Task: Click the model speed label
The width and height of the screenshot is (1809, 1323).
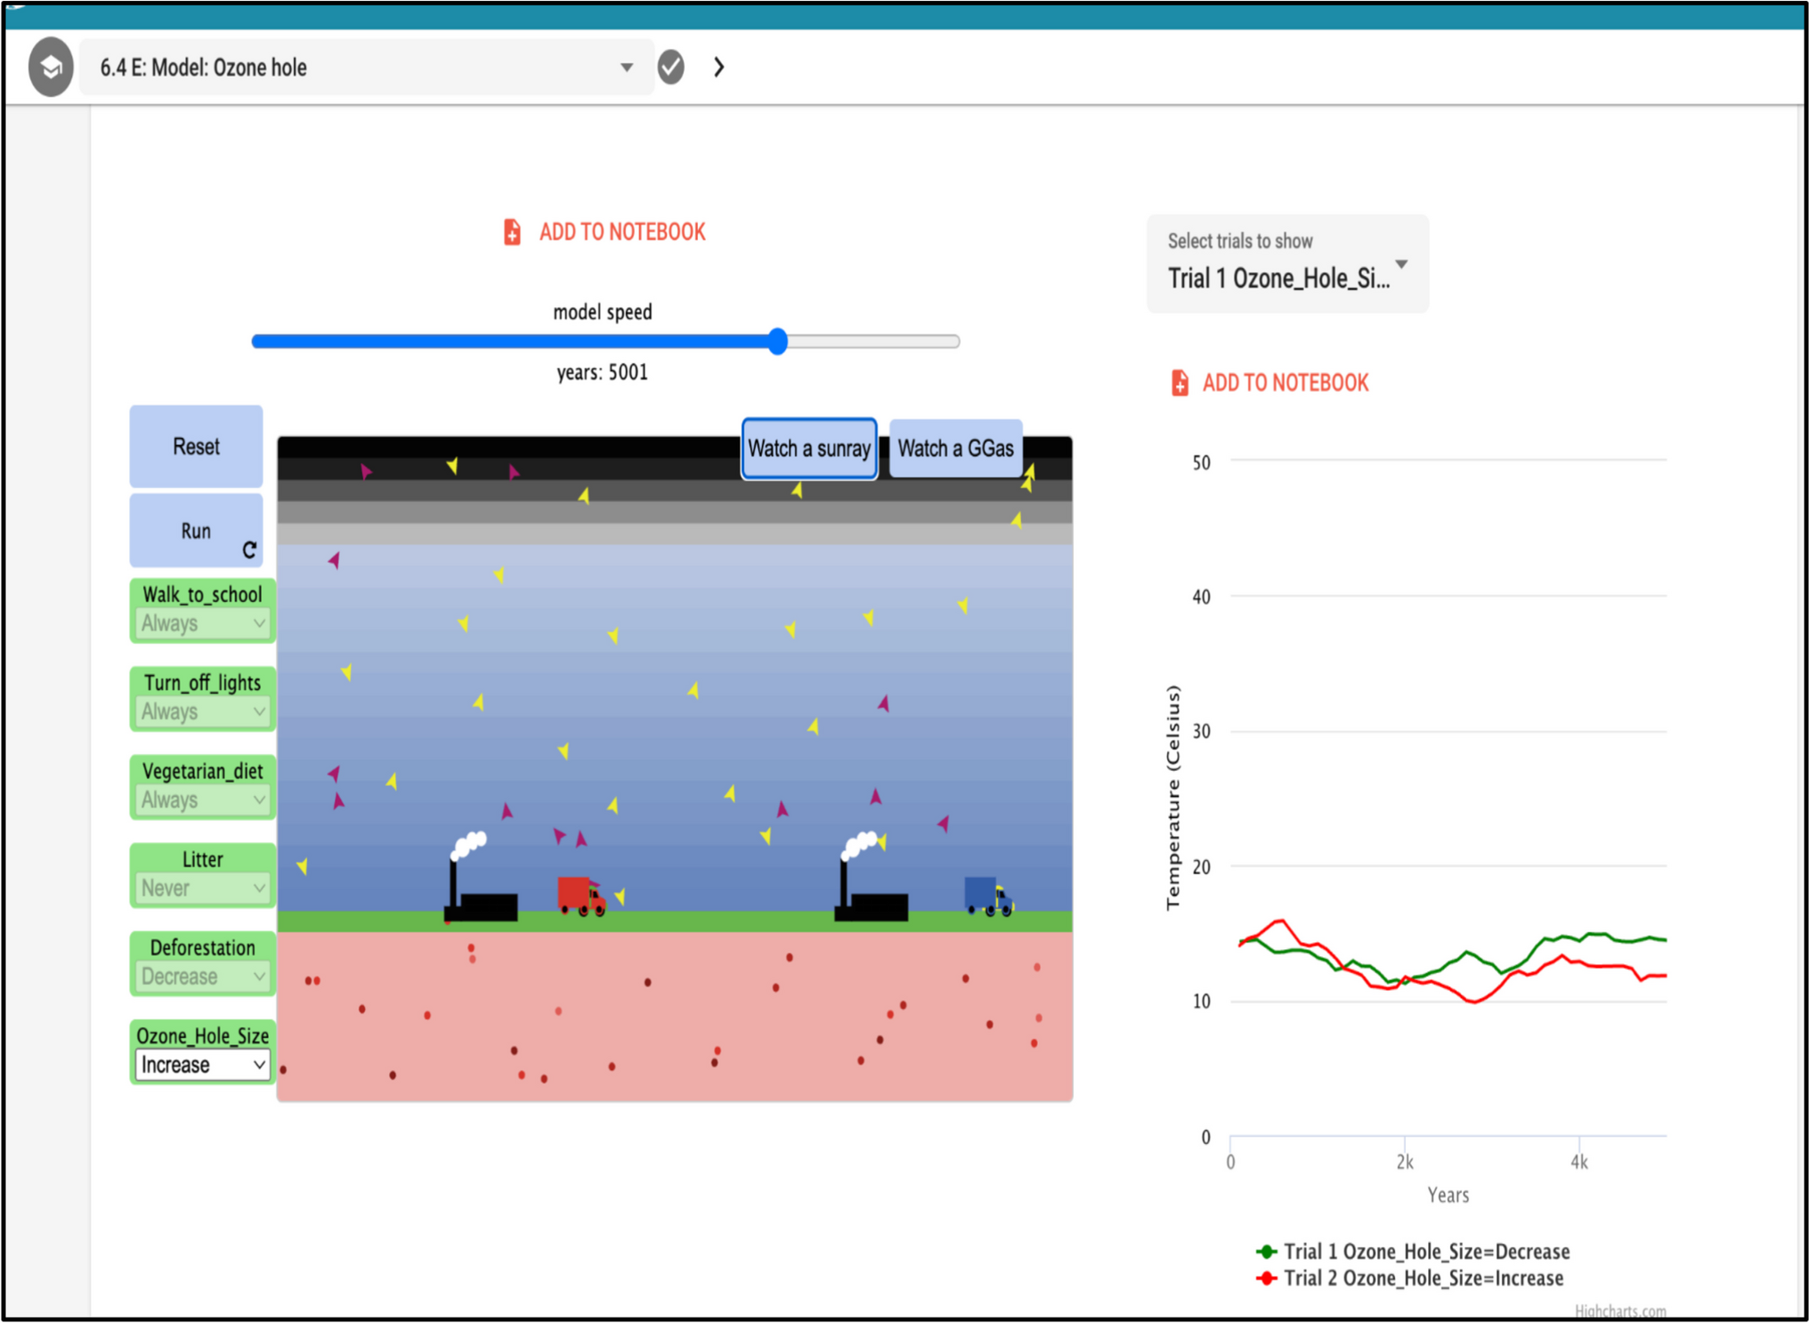Action: coord(603,312)
